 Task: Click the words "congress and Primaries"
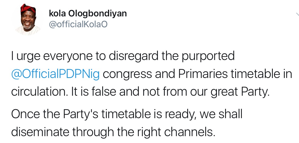165,75
